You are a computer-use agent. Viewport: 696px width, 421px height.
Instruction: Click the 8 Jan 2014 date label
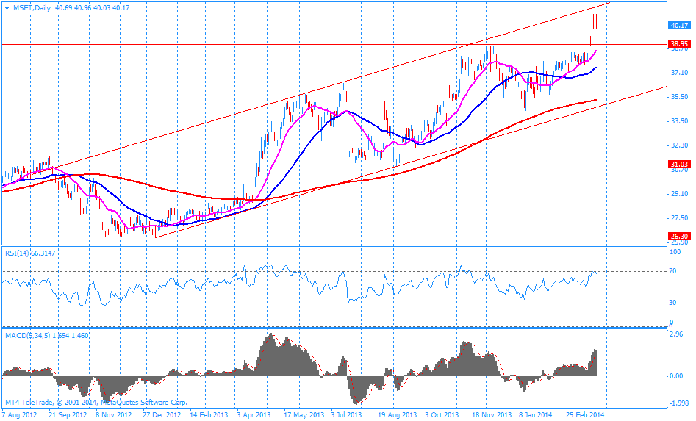(536, 415)
